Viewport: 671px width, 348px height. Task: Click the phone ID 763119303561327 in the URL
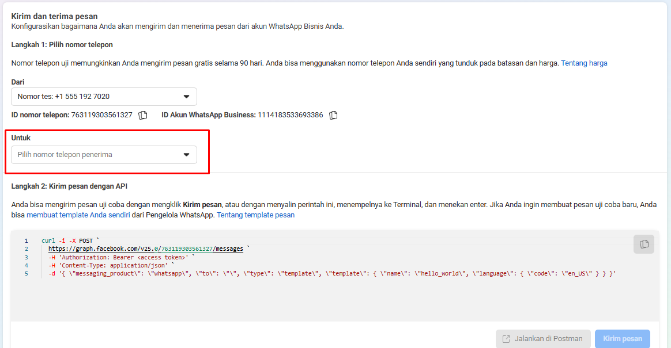[x=187, y=249]
